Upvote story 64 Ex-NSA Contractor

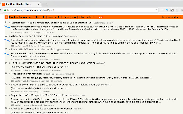tap(10, 63)
